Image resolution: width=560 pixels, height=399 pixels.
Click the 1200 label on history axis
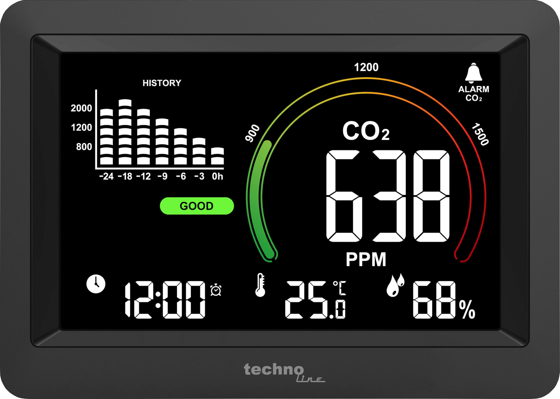tap(81, 127)
